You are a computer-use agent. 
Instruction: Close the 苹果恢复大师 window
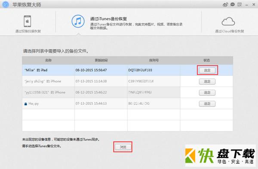tap(254, 5)
